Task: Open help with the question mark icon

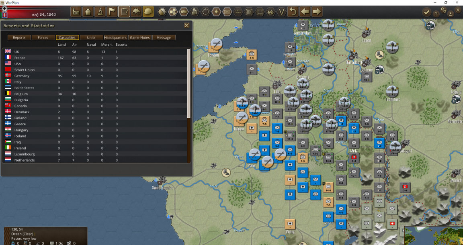Action: click(436, 14)
